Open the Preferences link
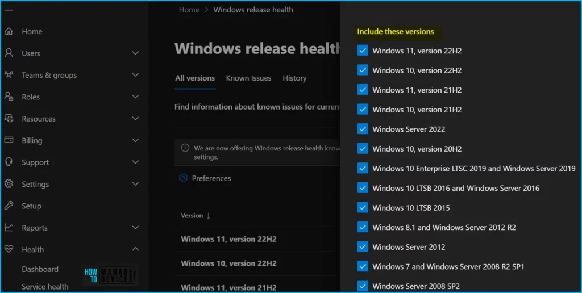The height and width of the screenshot is (293, 582). coord(211,178)
